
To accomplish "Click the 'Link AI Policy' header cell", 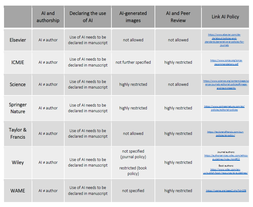I will 225,17.
